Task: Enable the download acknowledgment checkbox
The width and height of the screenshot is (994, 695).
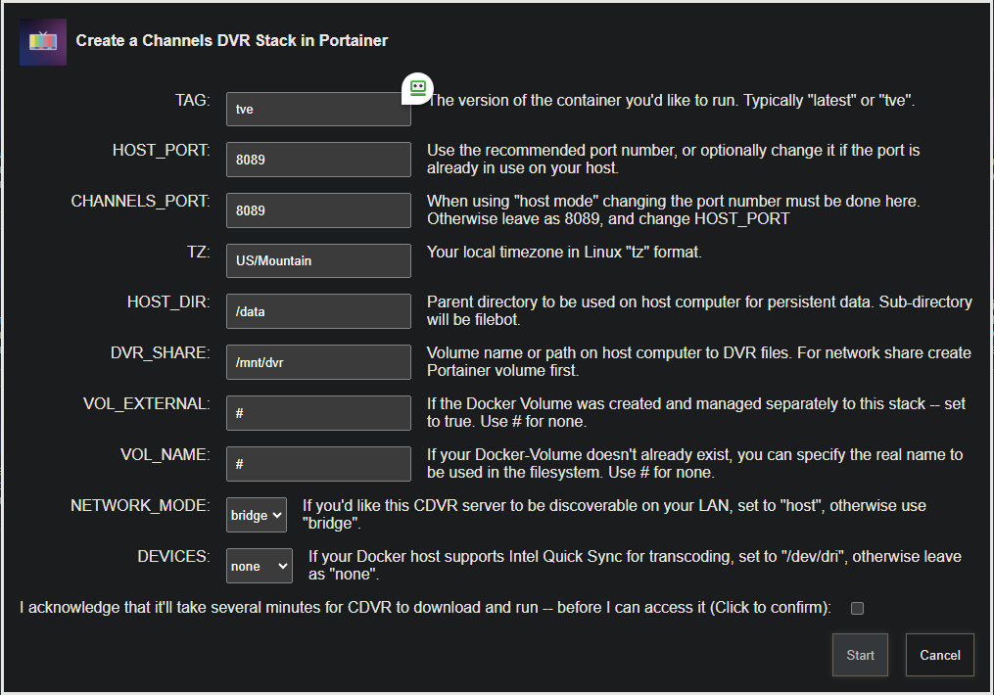Action: tap(857, 608)
